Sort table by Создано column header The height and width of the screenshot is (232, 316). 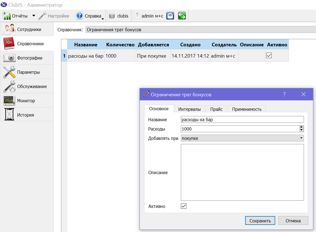coord(190,45)
